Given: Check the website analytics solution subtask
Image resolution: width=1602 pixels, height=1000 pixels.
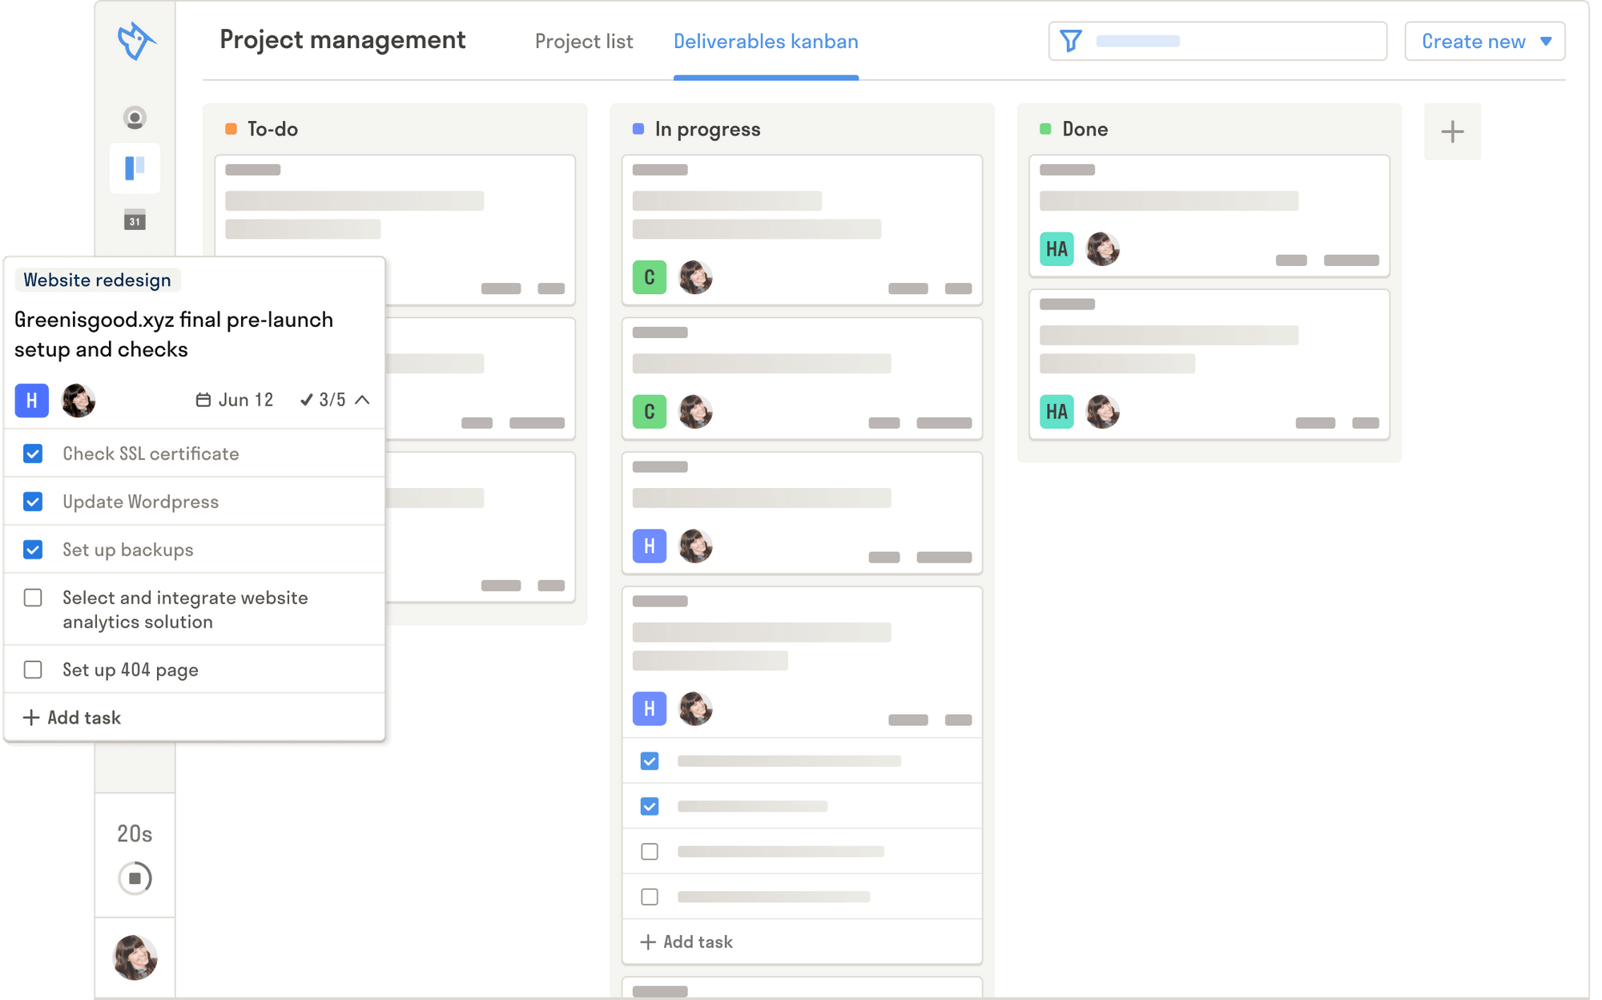Looking at the screenshot, I should (x=32, y=598).
